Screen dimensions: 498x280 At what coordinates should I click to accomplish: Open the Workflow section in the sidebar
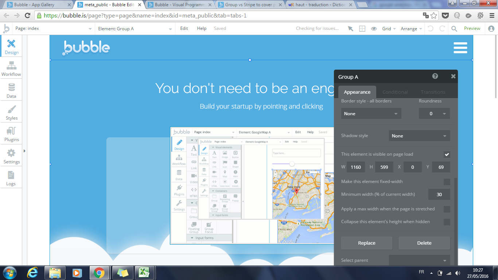tap(11, 69)
